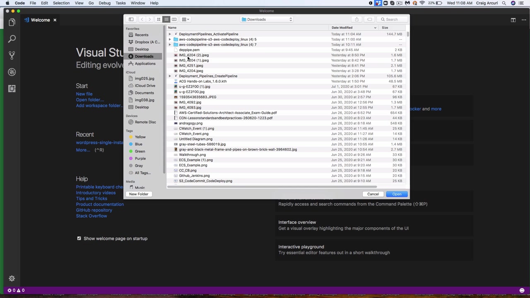This screenshot has width=530, height=298.
Task: Open the Tasks menu
Action: click(x=120, y=3)
